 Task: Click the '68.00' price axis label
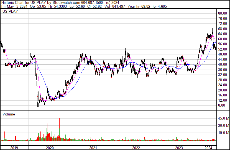coord(223,29)
